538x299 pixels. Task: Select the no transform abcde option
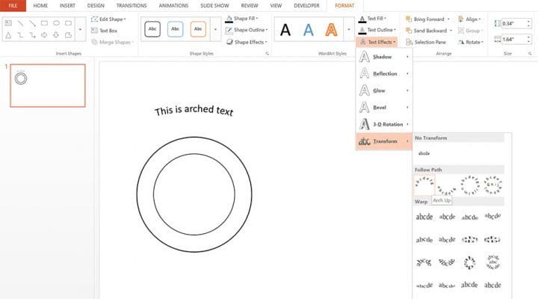424,153
